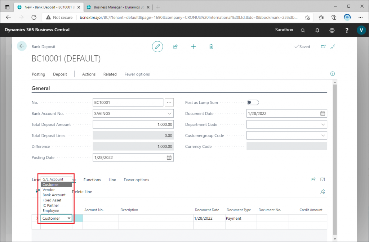Expand Lines part to full screen
369x242 pixels.
coord(323,179)
